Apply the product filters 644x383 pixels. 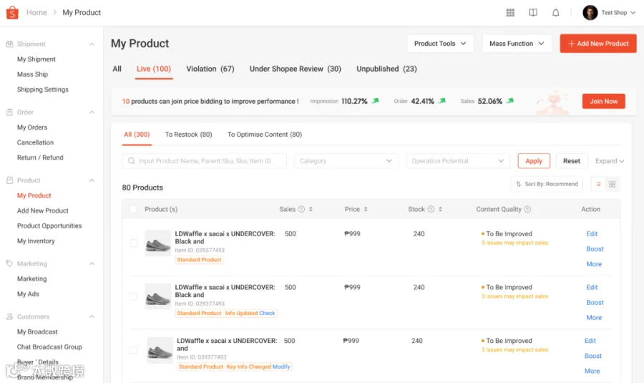[534, 161]
